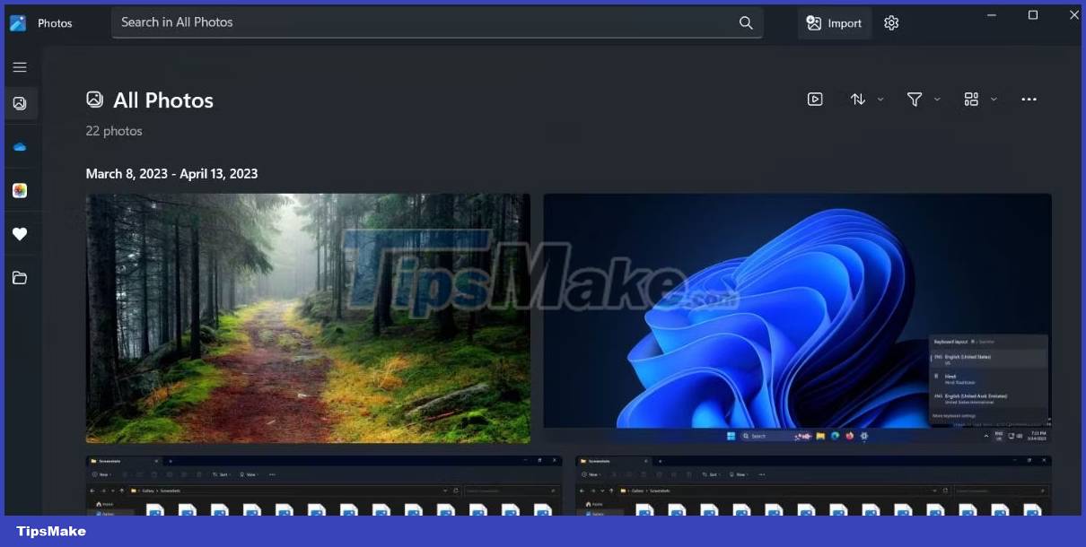Open the See more ellipsis menu
The image size is (1086, 547).
1029,99
